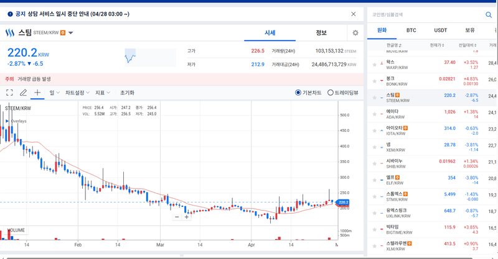498x259 pixels.
Task: Favorite the 넴 XEM star
Action: point(375,147)
